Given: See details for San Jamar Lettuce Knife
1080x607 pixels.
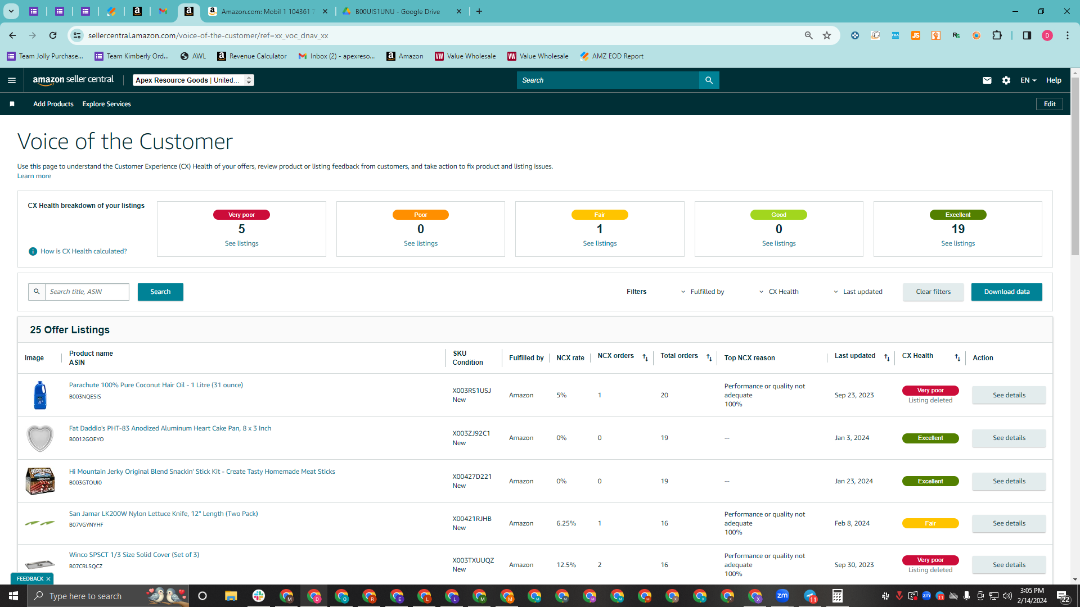Looking at the screenshot, I should pyautogui.click(x=1009, y=523).
